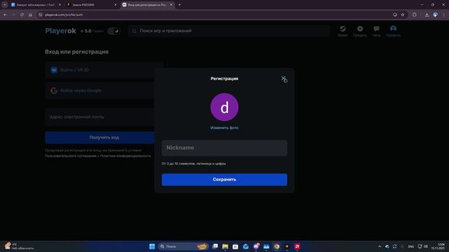449x252 pixels.
Task: Open File Explorer from the taskbar
Action: pyautogui.click(x=225, y=246)
